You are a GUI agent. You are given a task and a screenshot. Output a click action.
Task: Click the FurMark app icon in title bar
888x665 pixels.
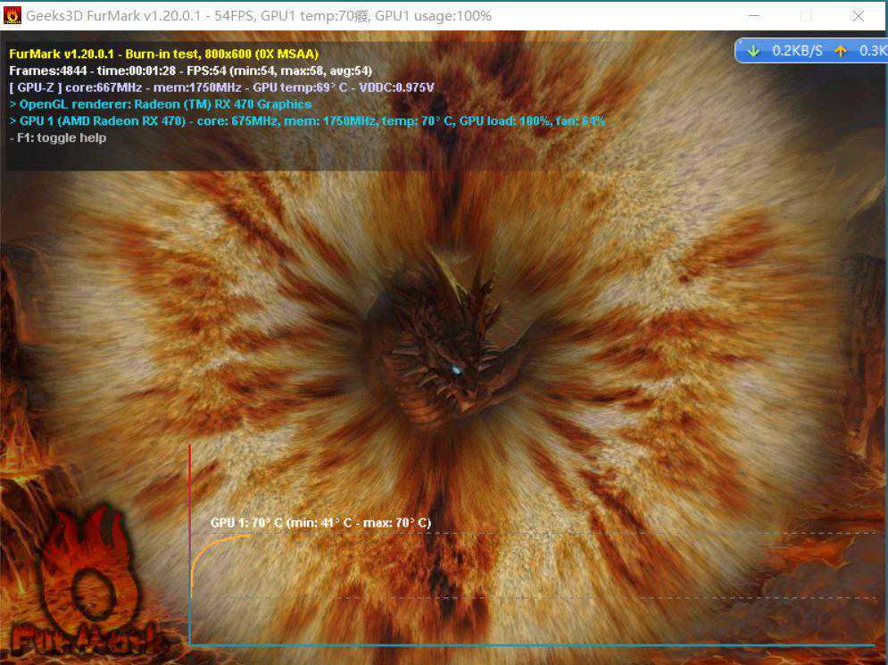tap(12, 16)
